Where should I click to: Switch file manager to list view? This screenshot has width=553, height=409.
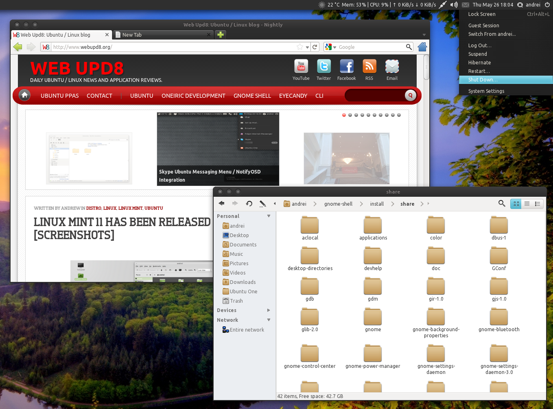point(527,204)
